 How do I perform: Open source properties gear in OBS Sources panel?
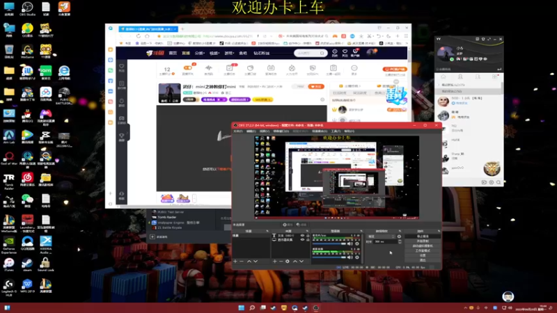point(288,262)
